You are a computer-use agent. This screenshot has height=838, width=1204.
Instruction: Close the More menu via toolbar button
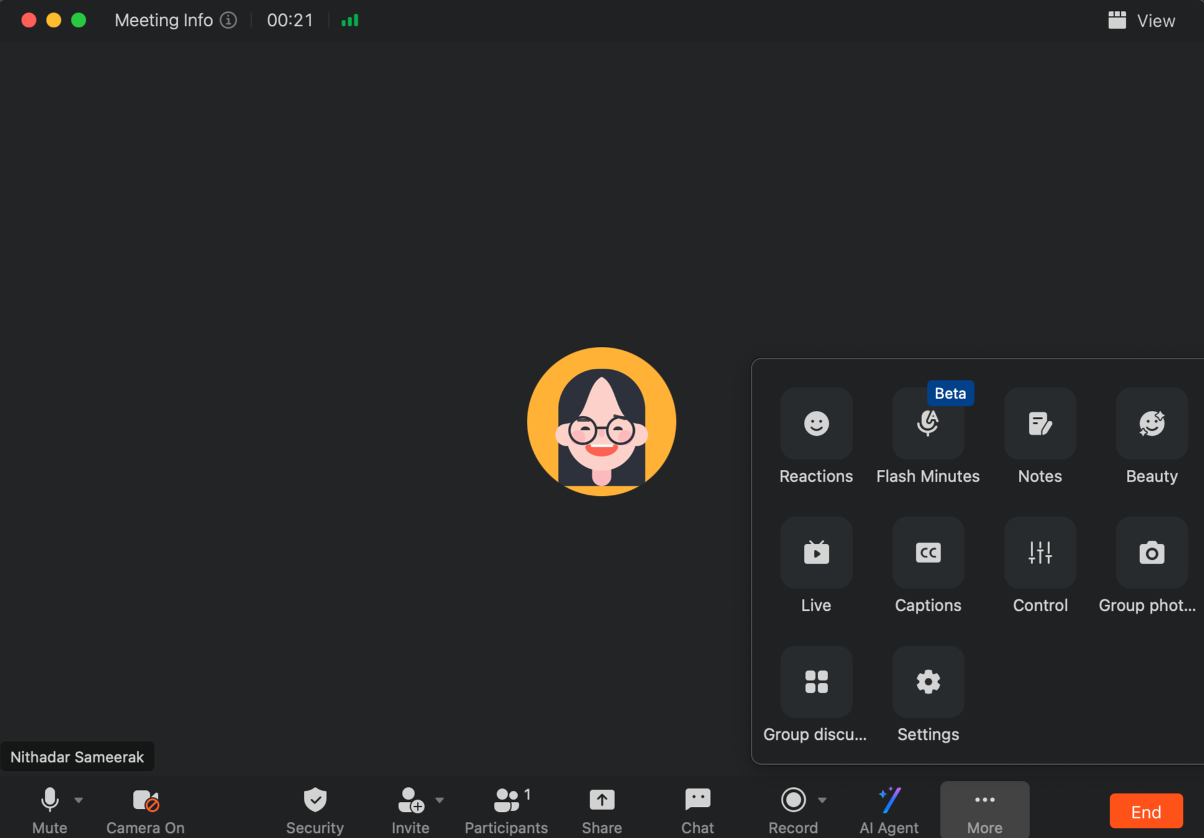click(x=984, y=809)
